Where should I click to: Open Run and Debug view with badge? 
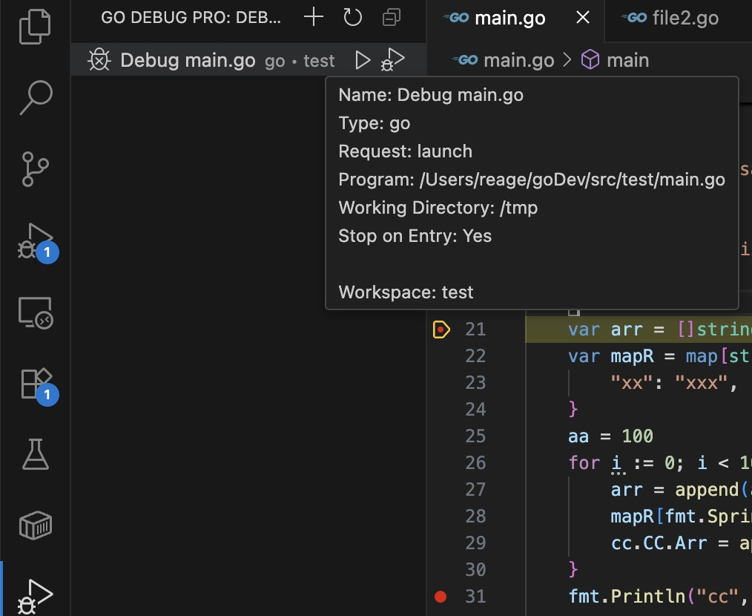pyautogui.click(x=35, y=241)
